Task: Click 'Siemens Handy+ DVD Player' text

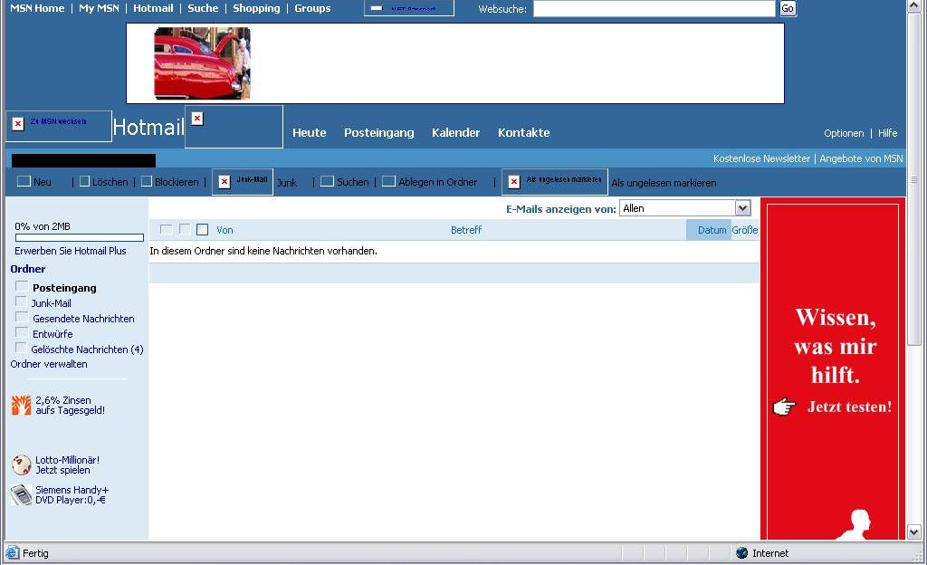Action: coord(72,494)
